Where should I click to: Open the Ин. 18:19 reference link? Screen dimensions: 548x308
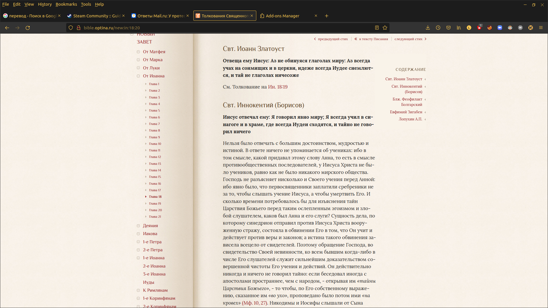(277, 87)
